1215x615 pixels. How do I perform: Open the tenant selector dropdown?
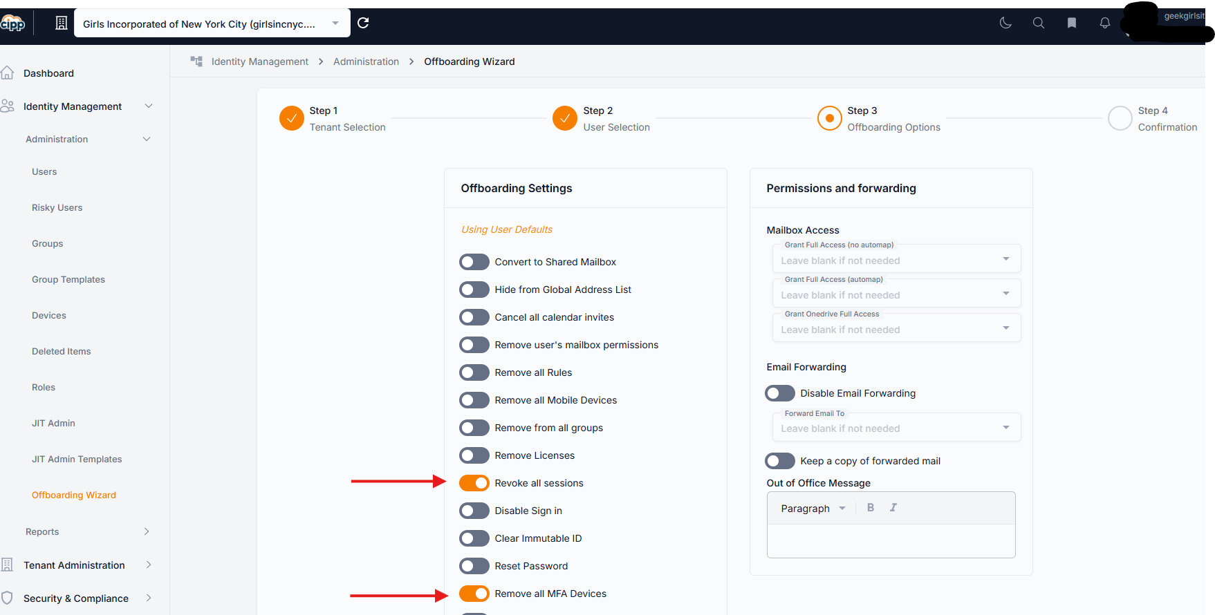[x=212, y=23]
